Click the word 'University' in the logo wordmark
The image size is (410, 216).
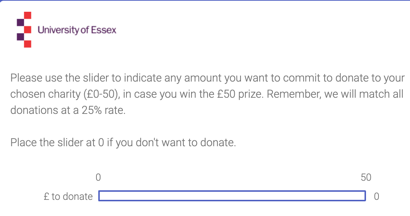(58, 30)
